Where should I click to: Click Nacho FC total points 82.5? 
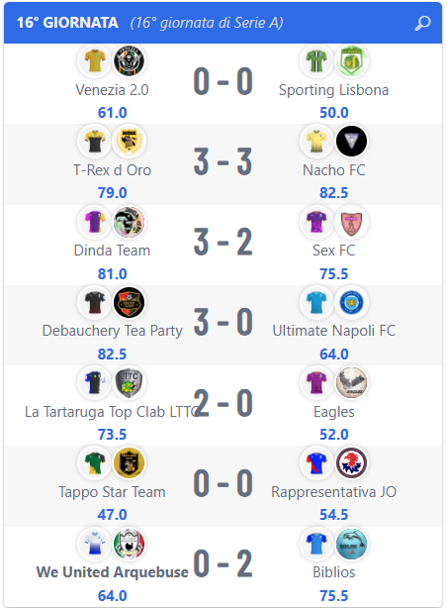[x=334, y=193]
